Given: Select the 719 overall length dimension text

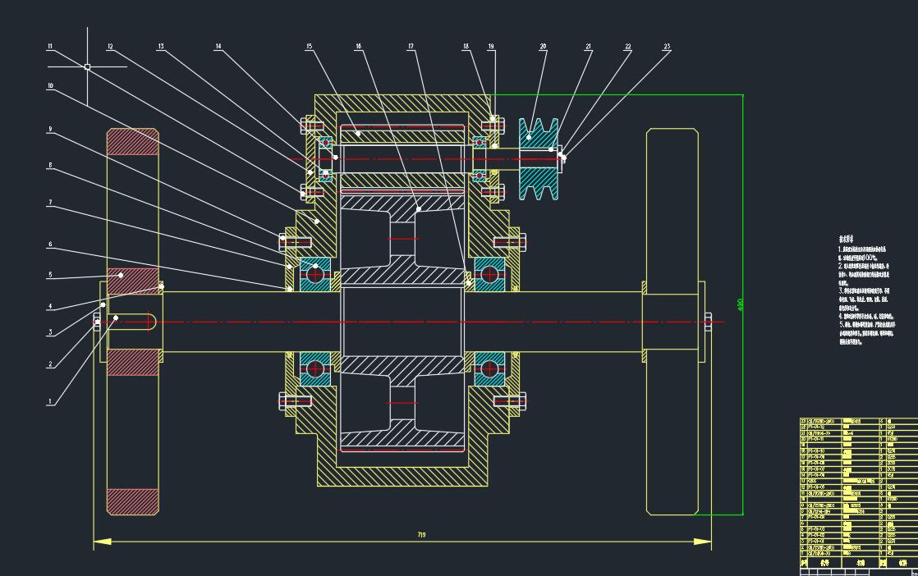Looking at the screenshot, I should [x=421, y=535].
